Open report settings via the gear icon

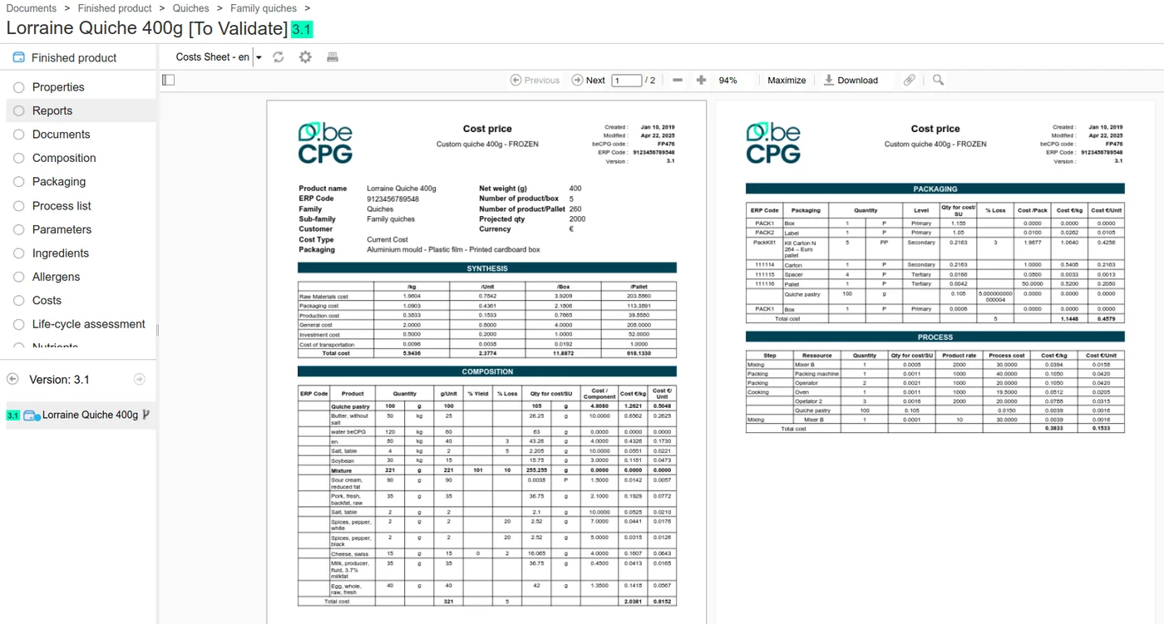point(305,57)
